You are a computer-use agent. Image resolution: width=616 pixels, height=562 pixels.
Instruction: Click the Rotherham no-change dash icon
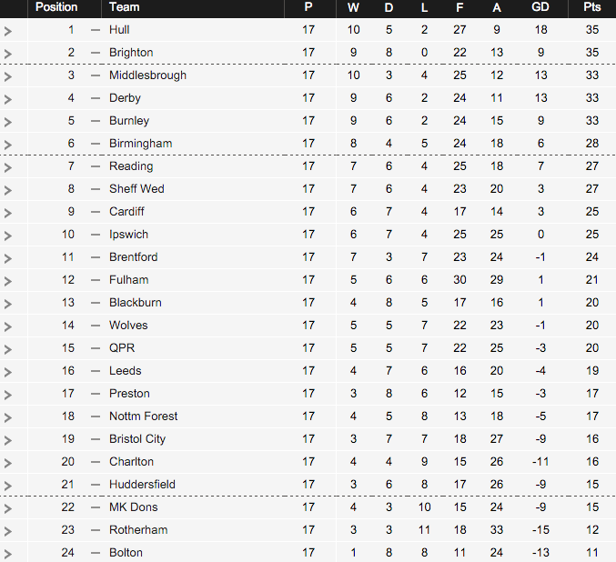[x=96, y=530]
